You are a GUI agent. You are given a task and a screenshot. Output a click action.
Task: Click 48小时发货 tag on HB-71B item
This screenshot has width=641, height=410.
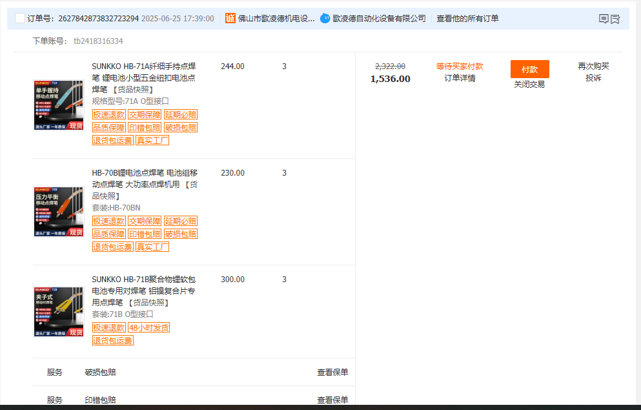pos(149,327)
